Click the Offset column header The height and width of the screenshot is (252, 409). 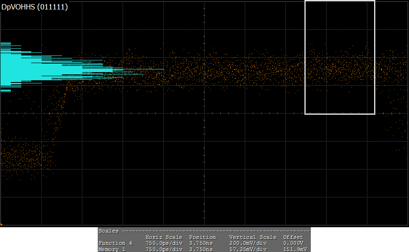point(293,237)
